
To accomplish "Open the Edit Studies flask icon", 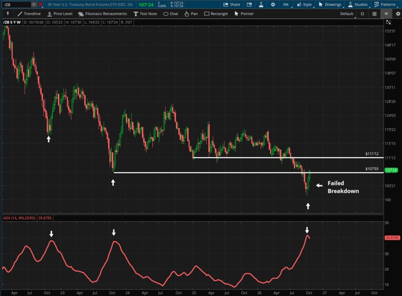I will coord(261,5).
